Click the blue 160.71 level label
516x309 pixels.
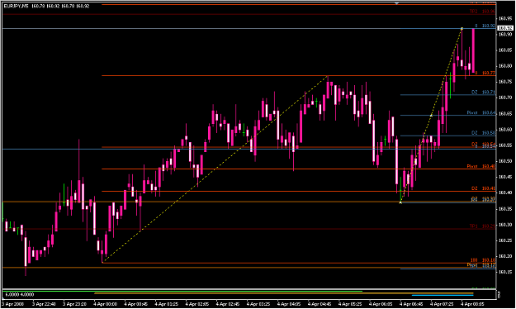point(483,93)
